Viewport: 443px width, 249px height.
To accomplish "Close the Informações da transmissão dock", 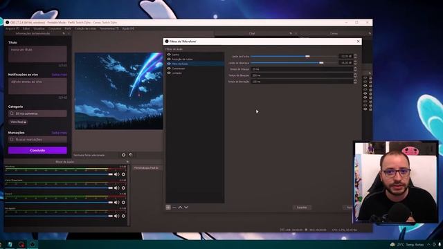I will tap(69, 33).
